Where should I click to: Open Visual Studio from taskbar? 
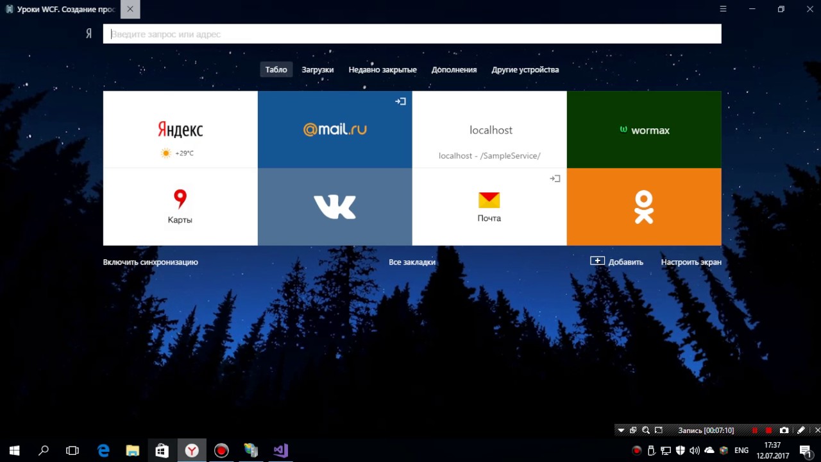pos(280,450)
